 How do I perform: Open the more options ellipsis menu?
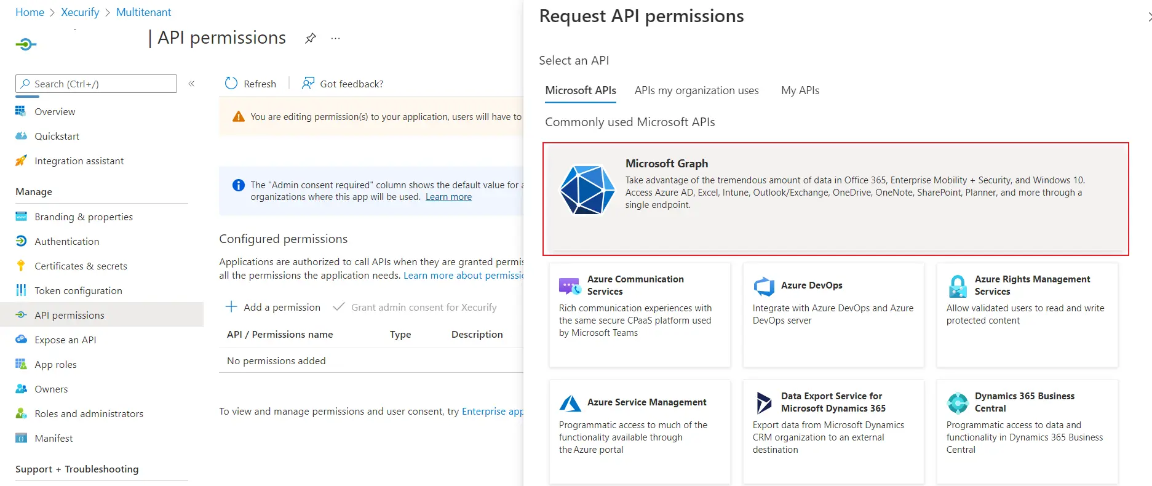[335, 38]
